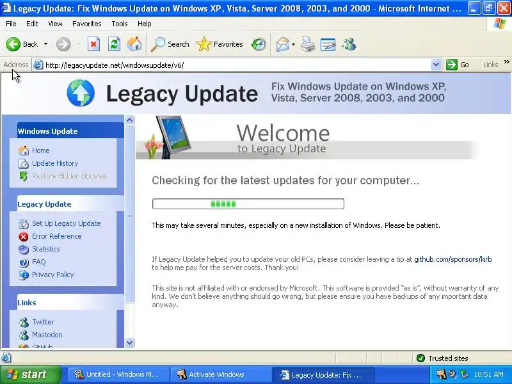
Task: Click the Home house icon in sidebar
Action: coord(24,151)
